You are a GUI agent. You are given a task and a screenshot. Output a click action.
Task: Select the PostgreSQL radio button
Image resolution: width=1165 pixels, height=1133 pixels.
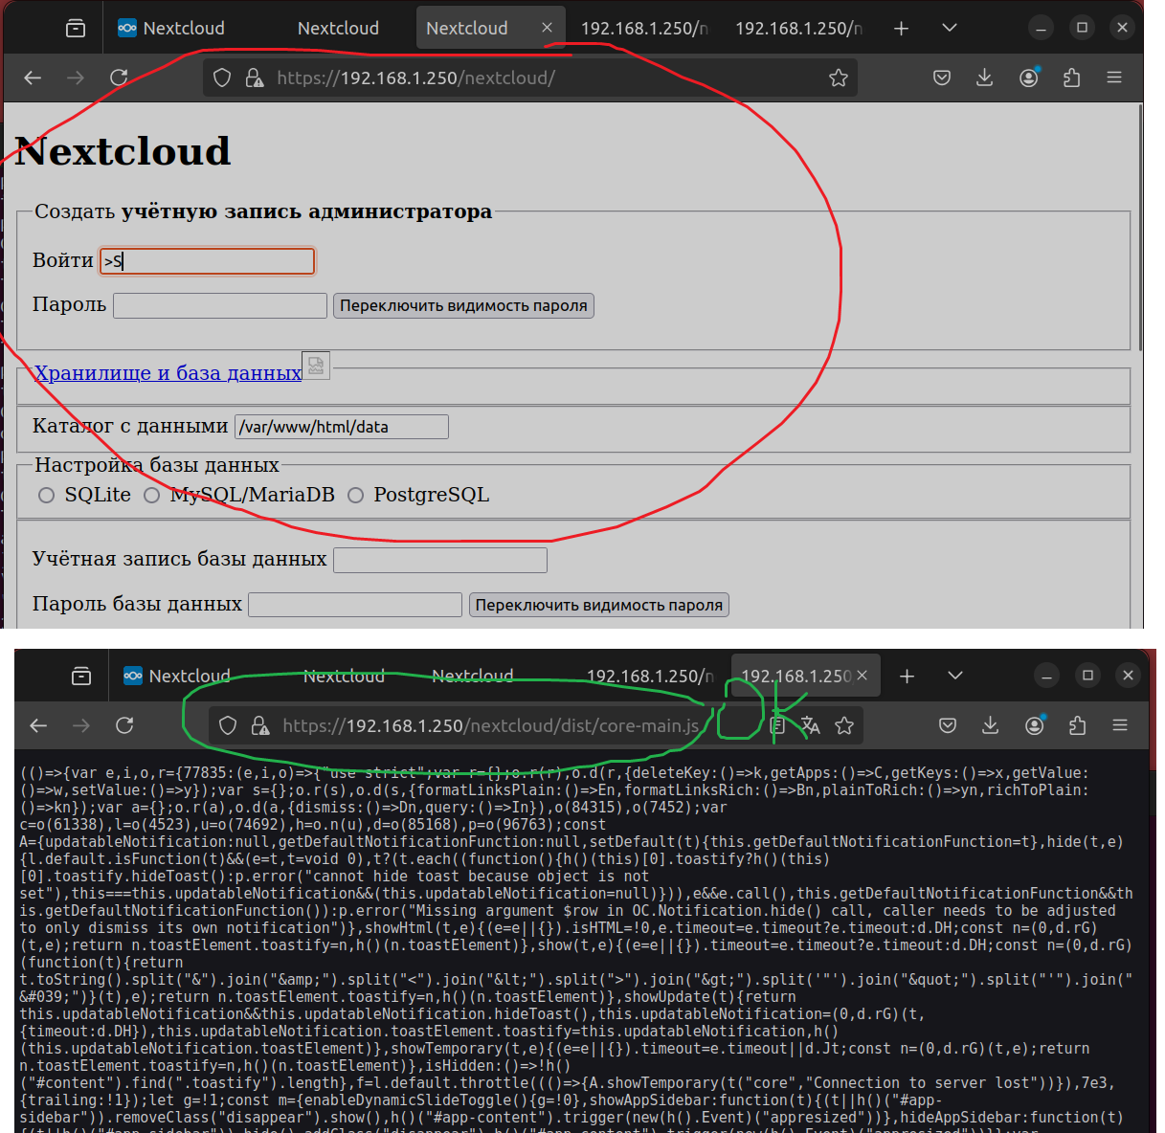click(355, 495)
